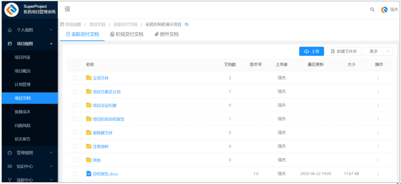Click the user avatar next to 瑞杰
This screenshot has width=401, height=184.
(384, 10)
